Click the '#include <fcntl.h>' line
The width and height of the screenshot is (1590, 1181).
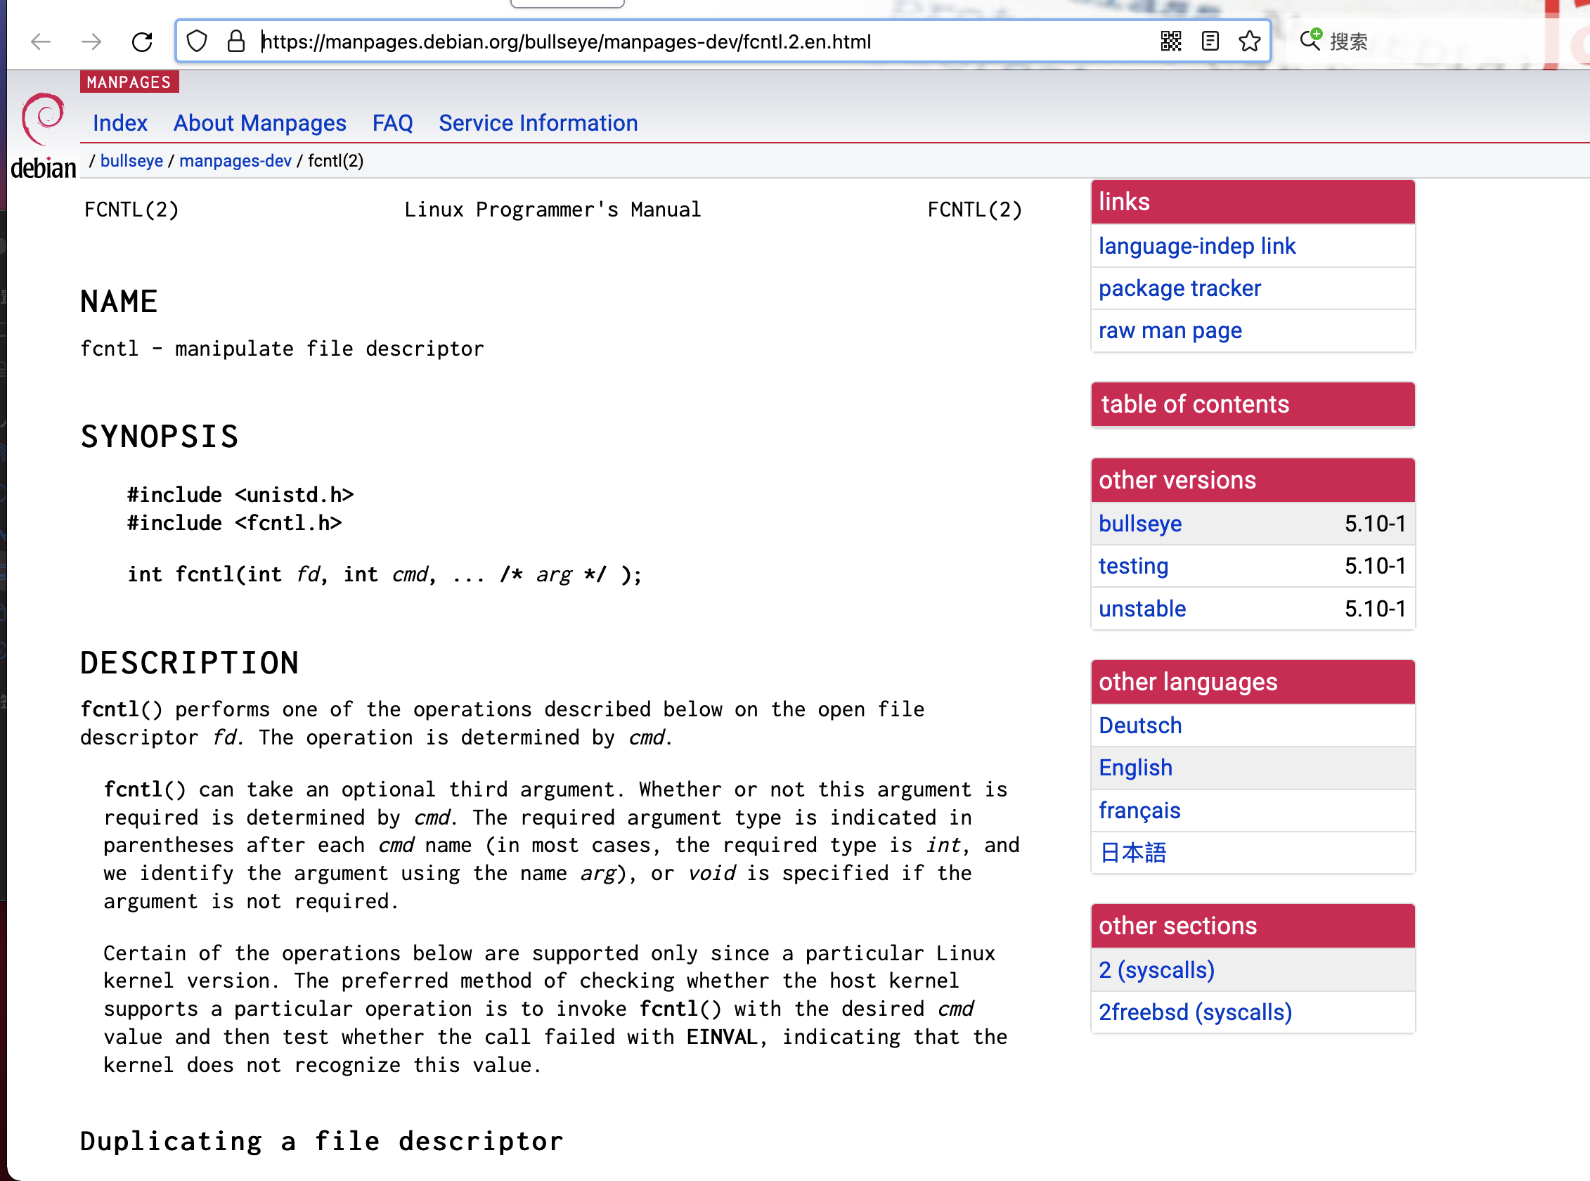click(235, 523)
